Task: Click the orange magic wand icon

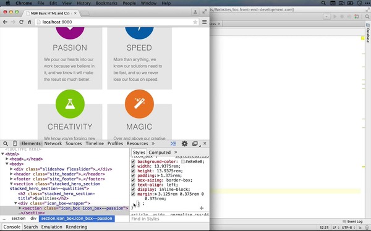Action: pos(139,104)
